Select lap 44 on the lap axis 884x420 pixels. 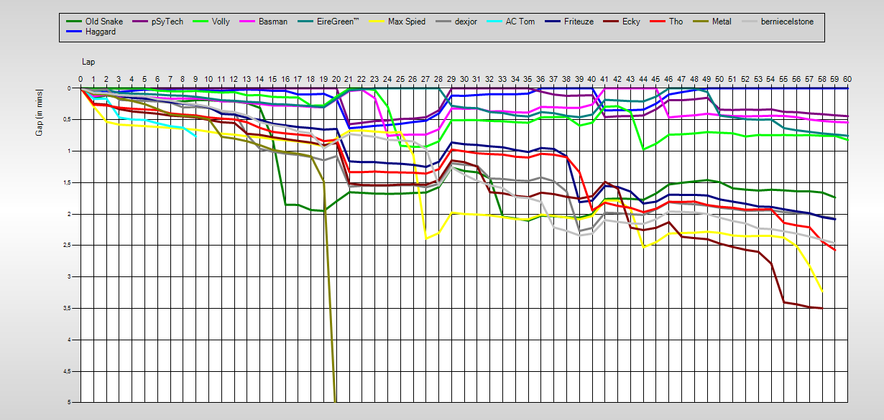(x=643, y=78)
